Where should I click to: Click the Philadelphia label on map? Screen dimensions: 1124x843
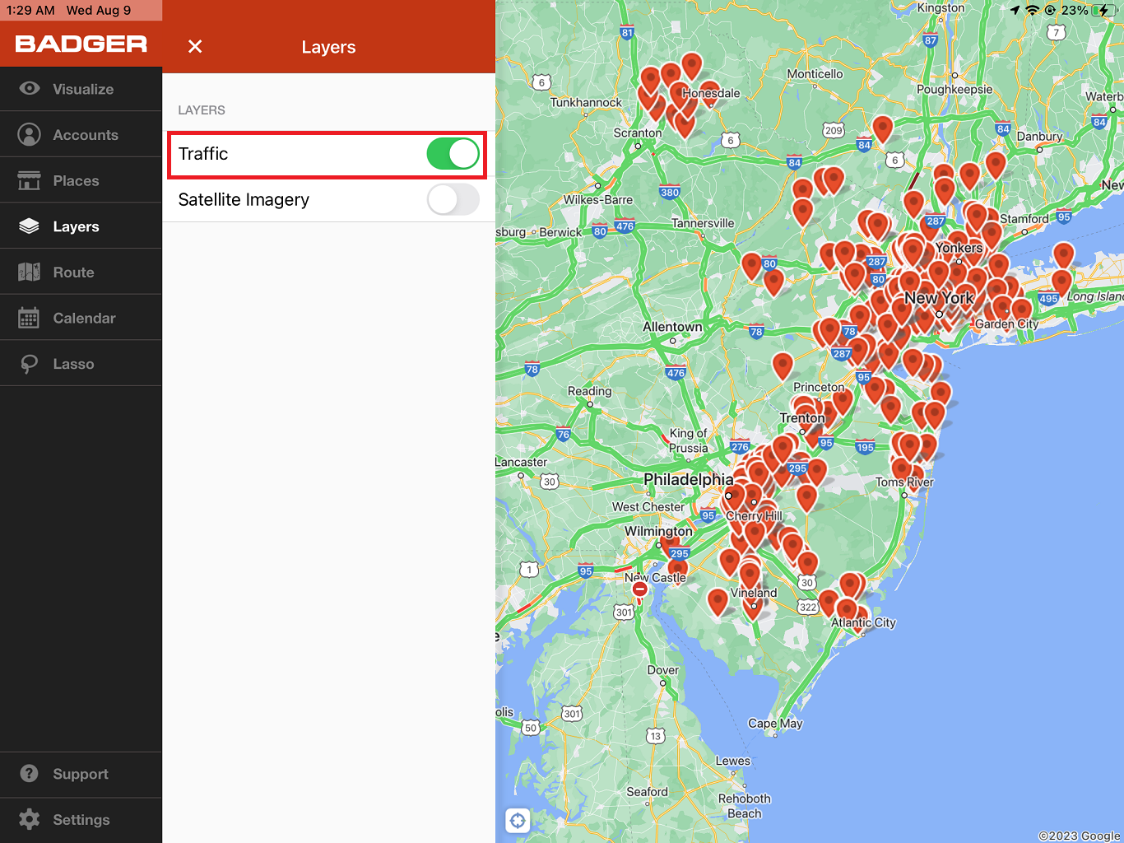pyautogui.click(x=688, y=479)
